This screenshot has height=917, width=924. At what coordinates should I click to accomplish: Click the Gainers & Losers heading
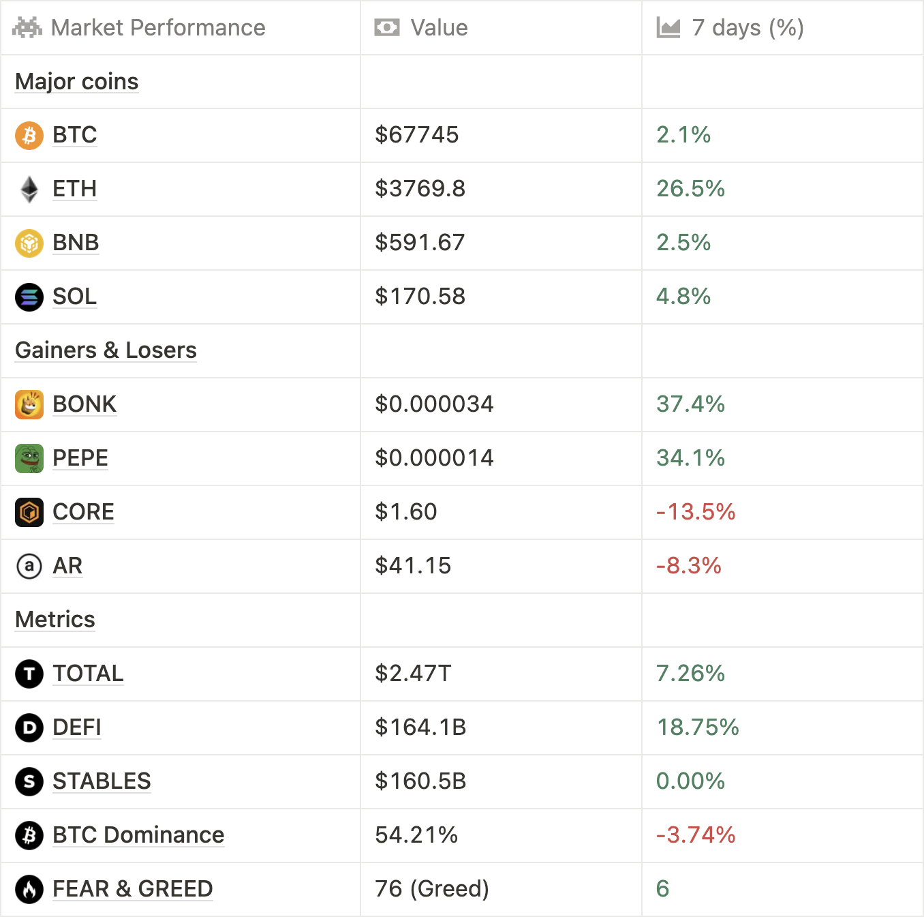(106, 350)
